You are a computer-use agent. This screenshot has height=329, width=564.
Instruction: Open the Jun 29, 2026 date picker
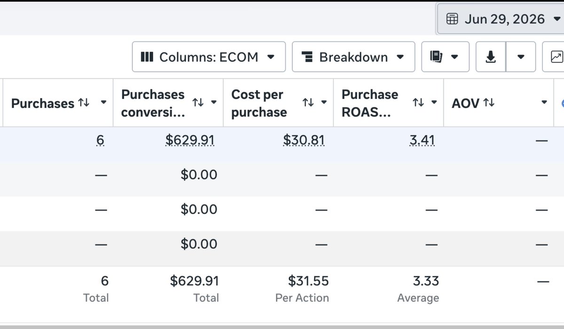click(501, 19)
